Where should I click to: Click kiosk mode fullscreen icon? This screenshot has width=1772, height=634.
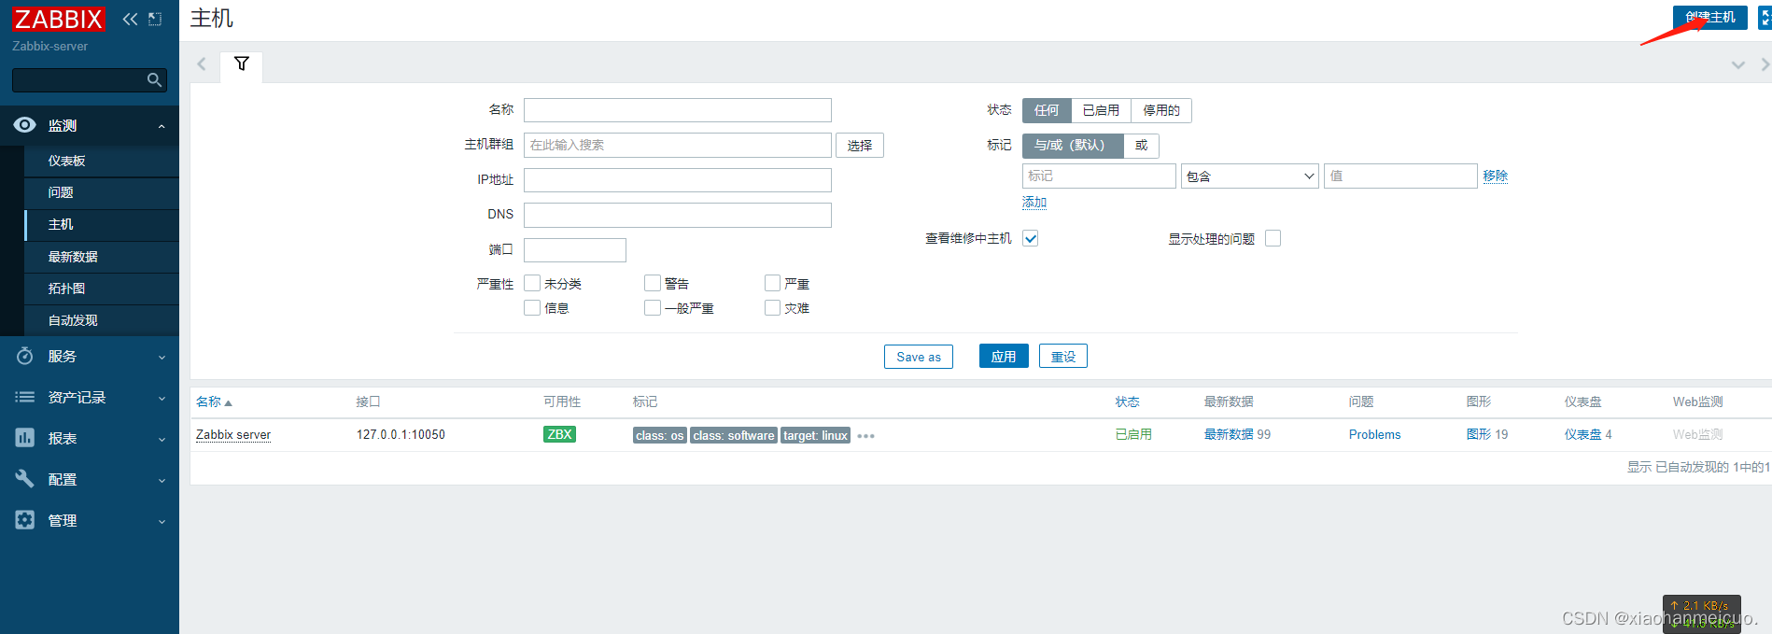tap(1765, 18)
